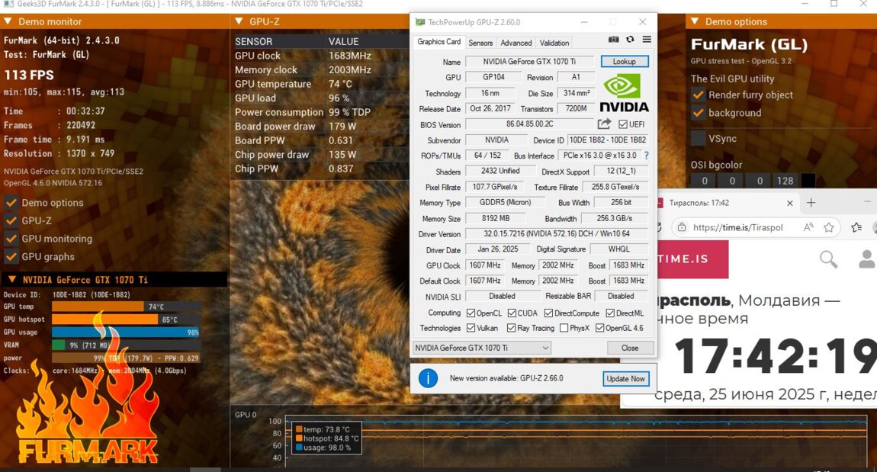Enable the VSync checkbox
This screenshot has width=877, height=472.
[698, 139]
